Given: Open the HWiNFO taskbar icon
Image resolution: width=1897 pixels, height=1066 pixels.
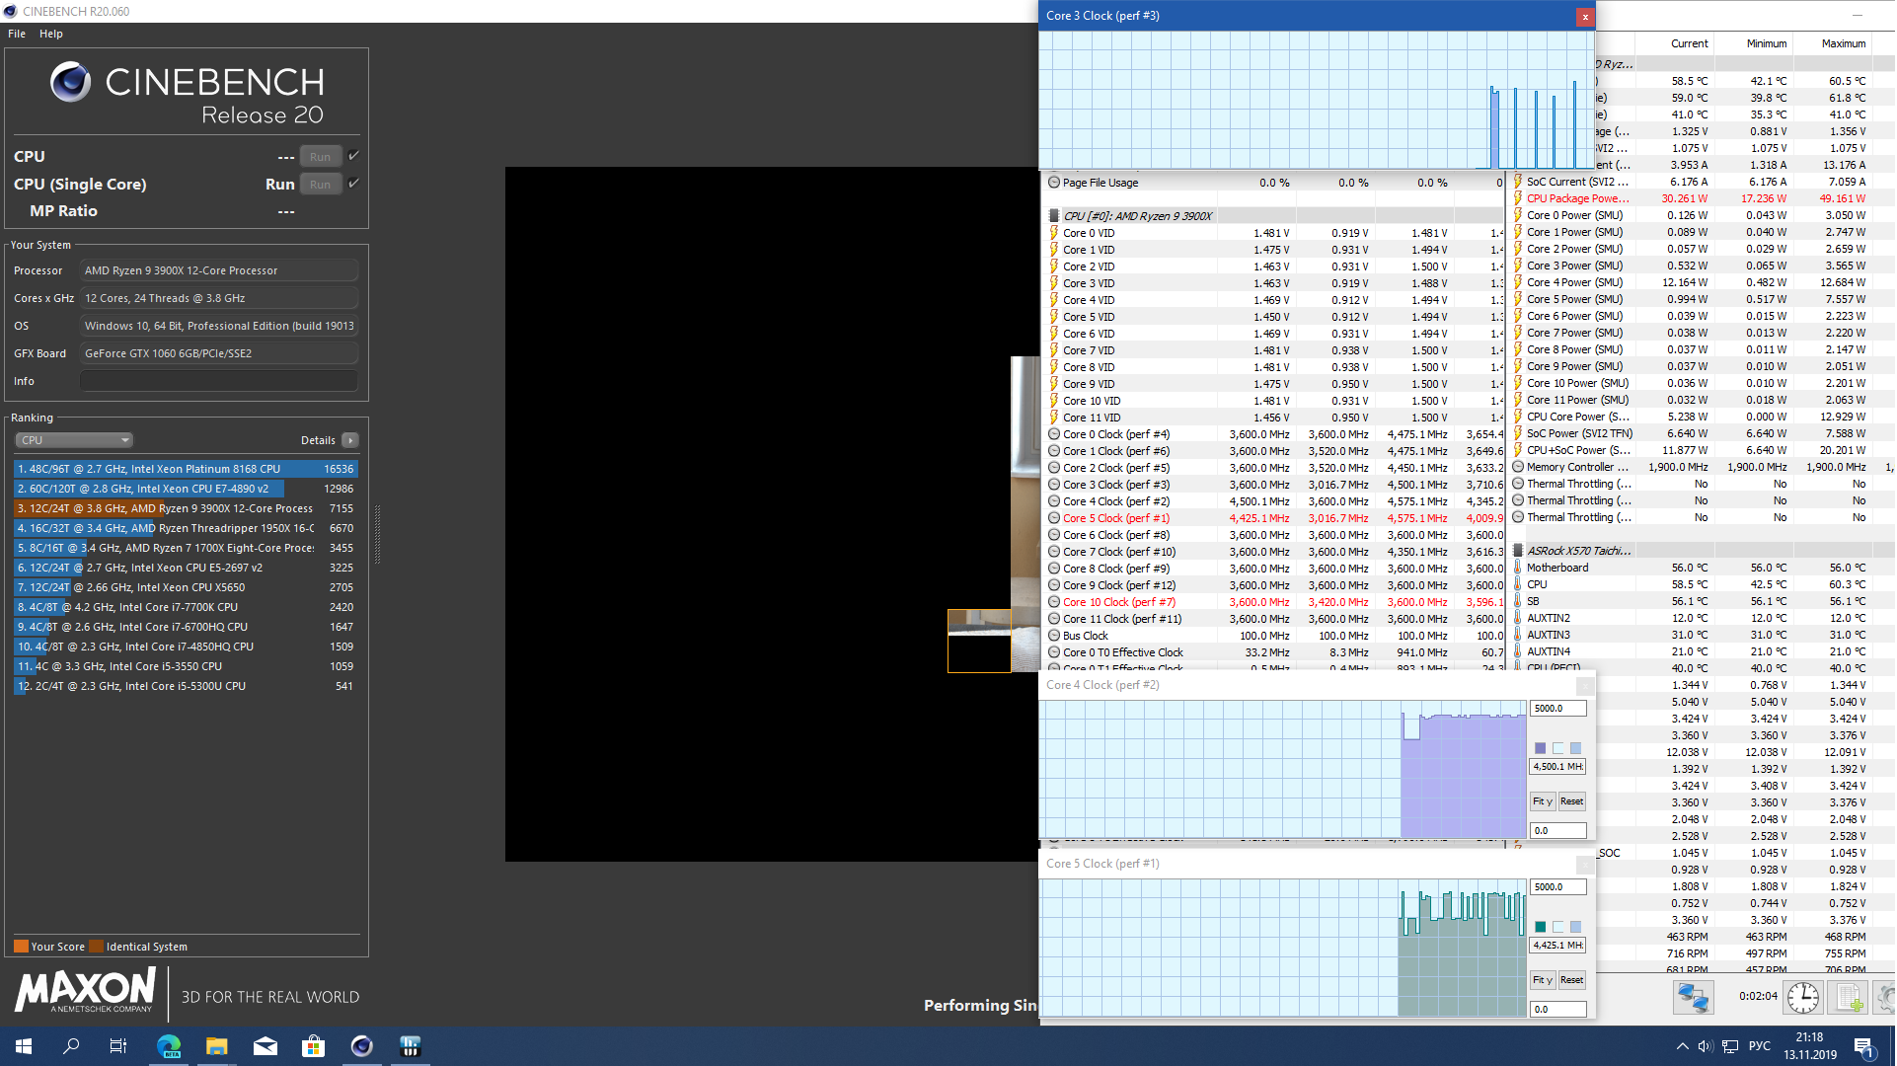Looking at the screenshot, I should 410,1046.
